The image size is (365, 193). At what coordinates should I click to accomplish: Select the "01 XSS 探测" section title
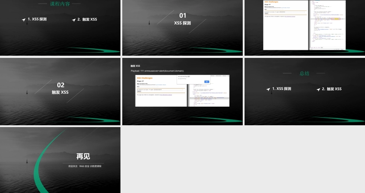[182, 19]
